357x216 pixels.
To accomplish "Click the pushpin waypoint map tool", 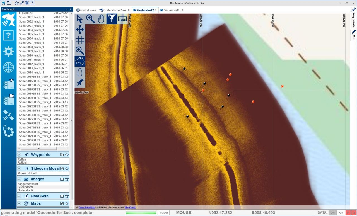I will (x=80, y=82).
